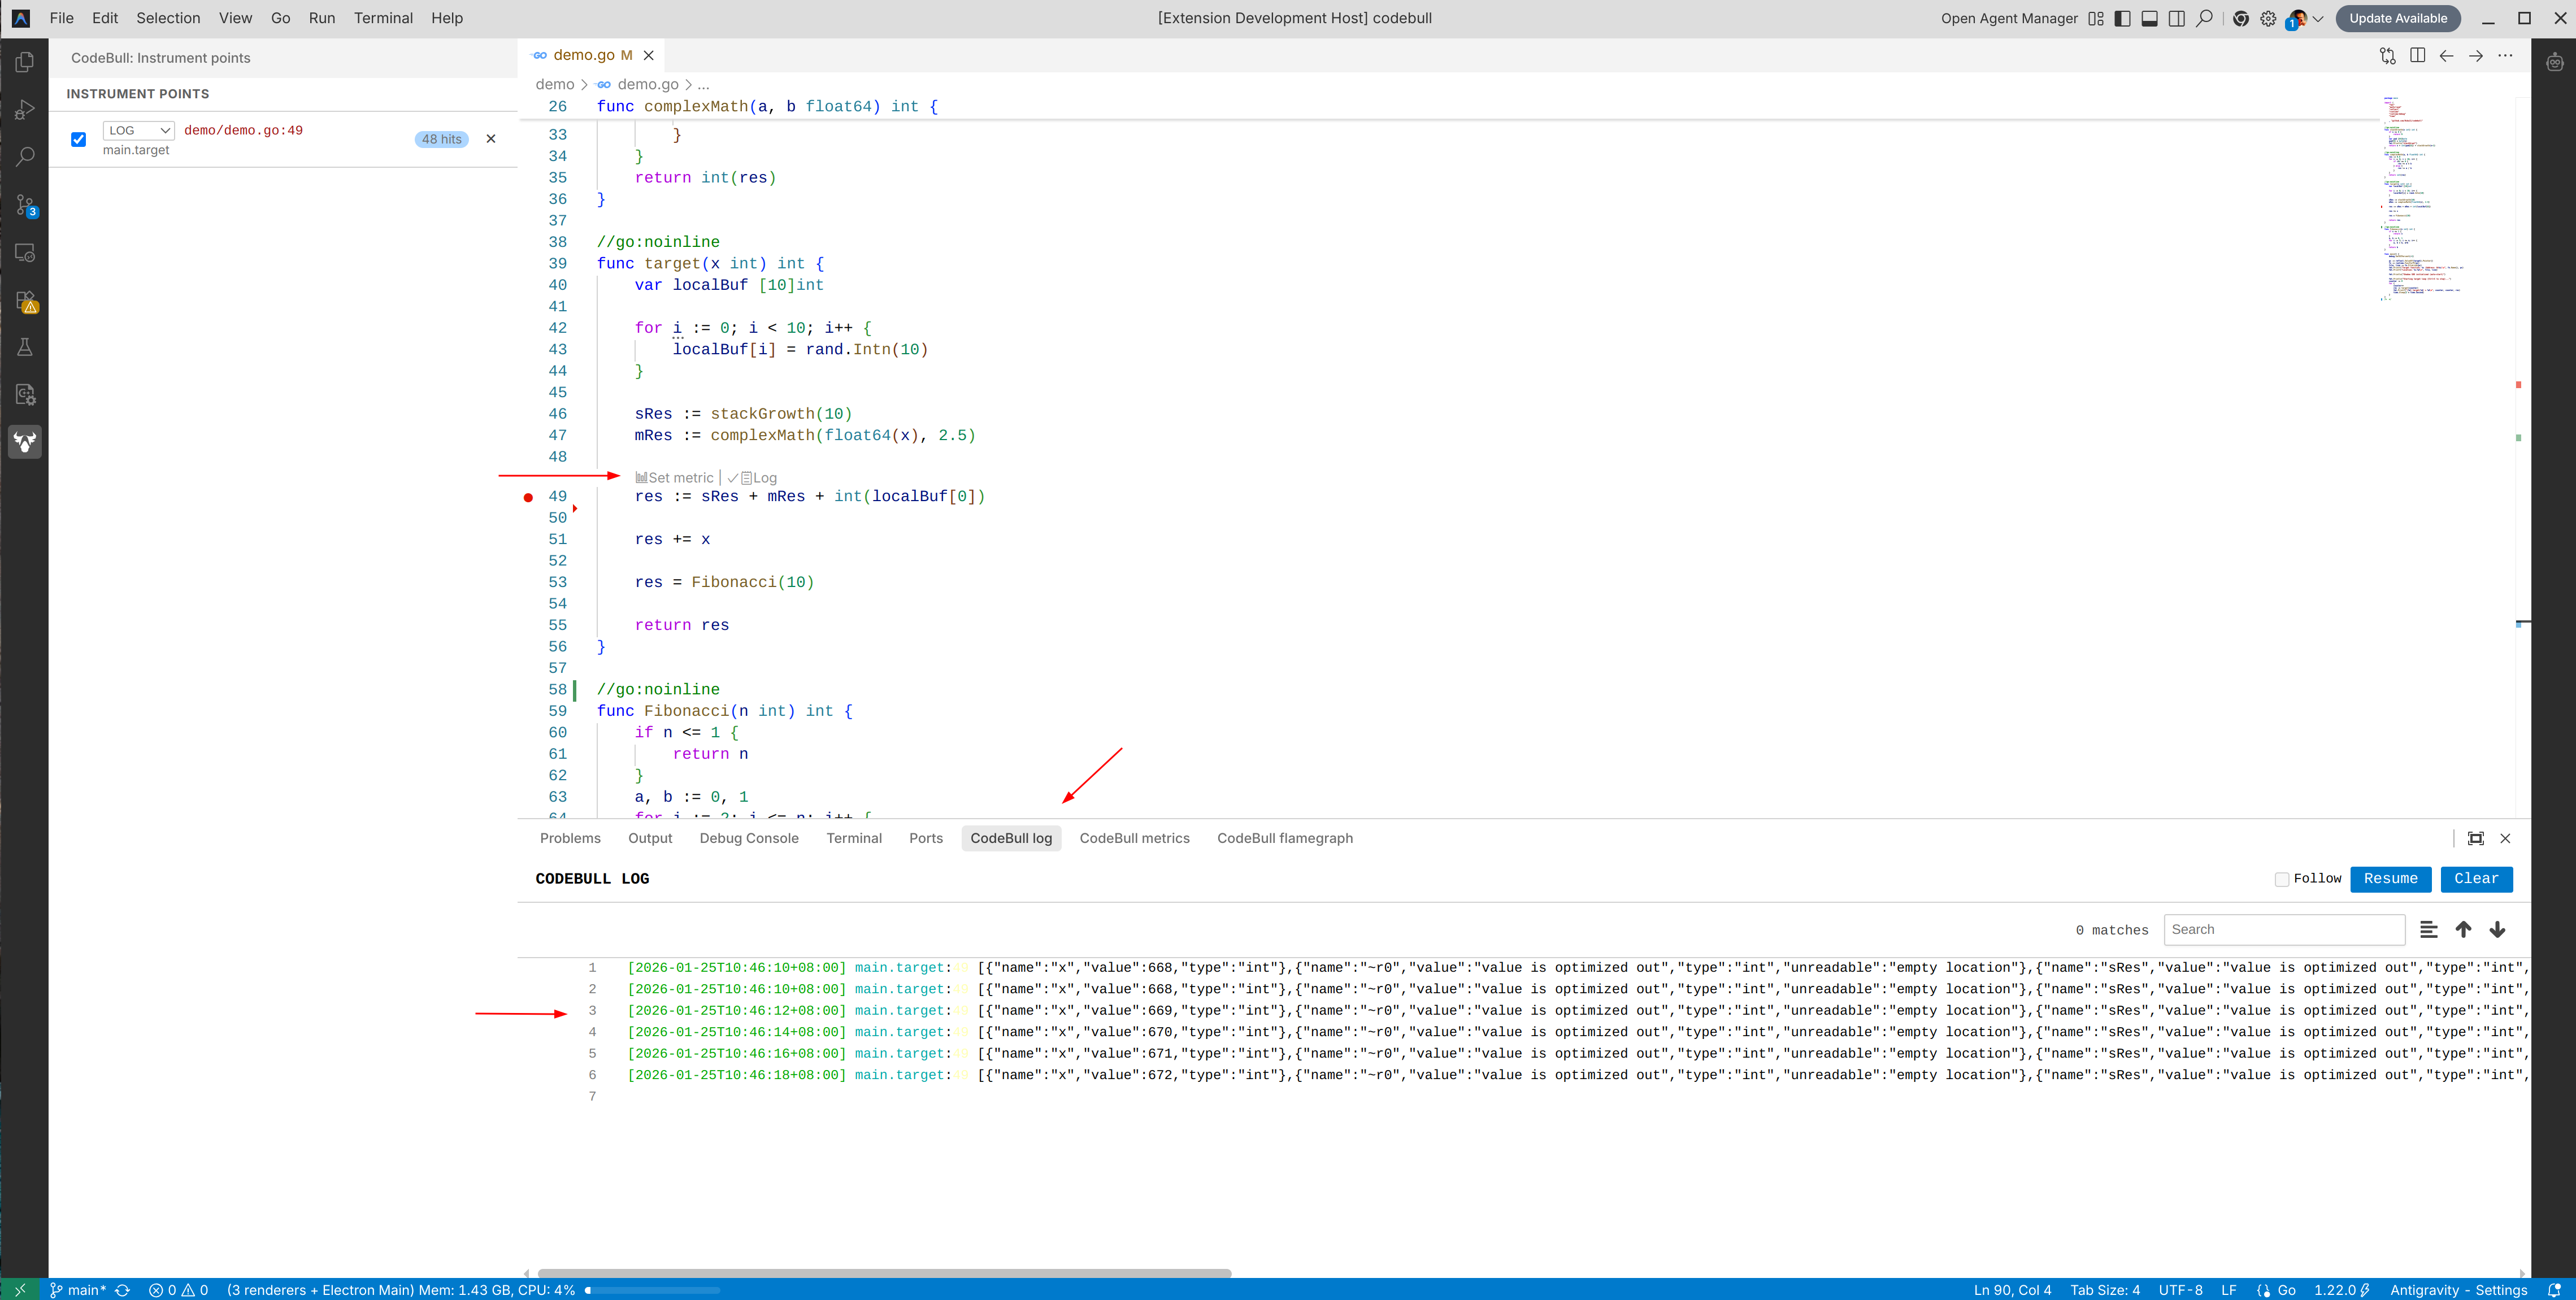Expand the account dropdown chevron in title bar

(x=2318, y=19)
